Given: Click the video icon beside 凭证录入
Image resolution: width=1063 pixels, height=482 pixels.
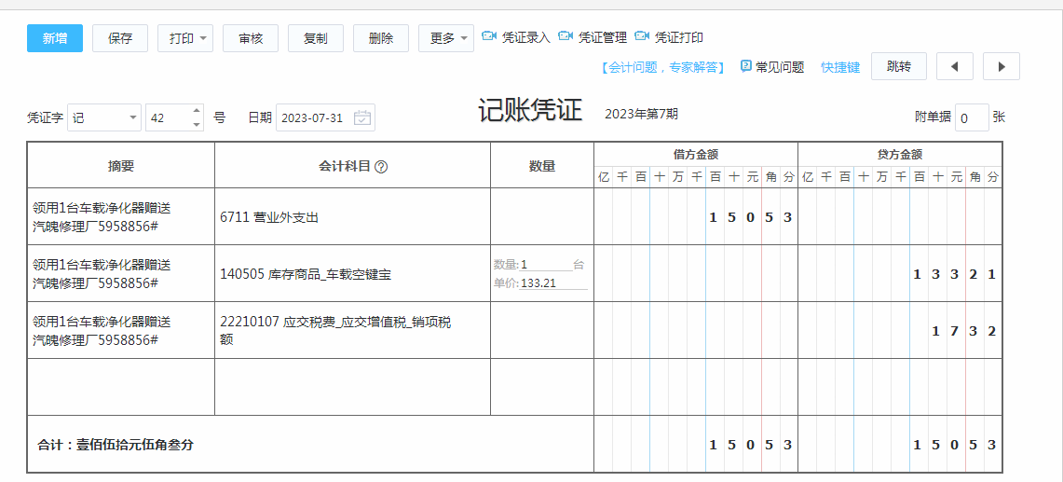Looking at the screenshot, I should [x=489, y=37].
